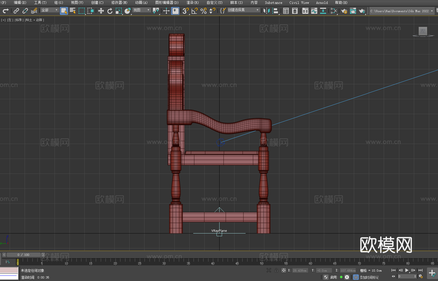Click the time slider 0 / 100 handle
Viewport: 438px width, 281px height.
24,255
